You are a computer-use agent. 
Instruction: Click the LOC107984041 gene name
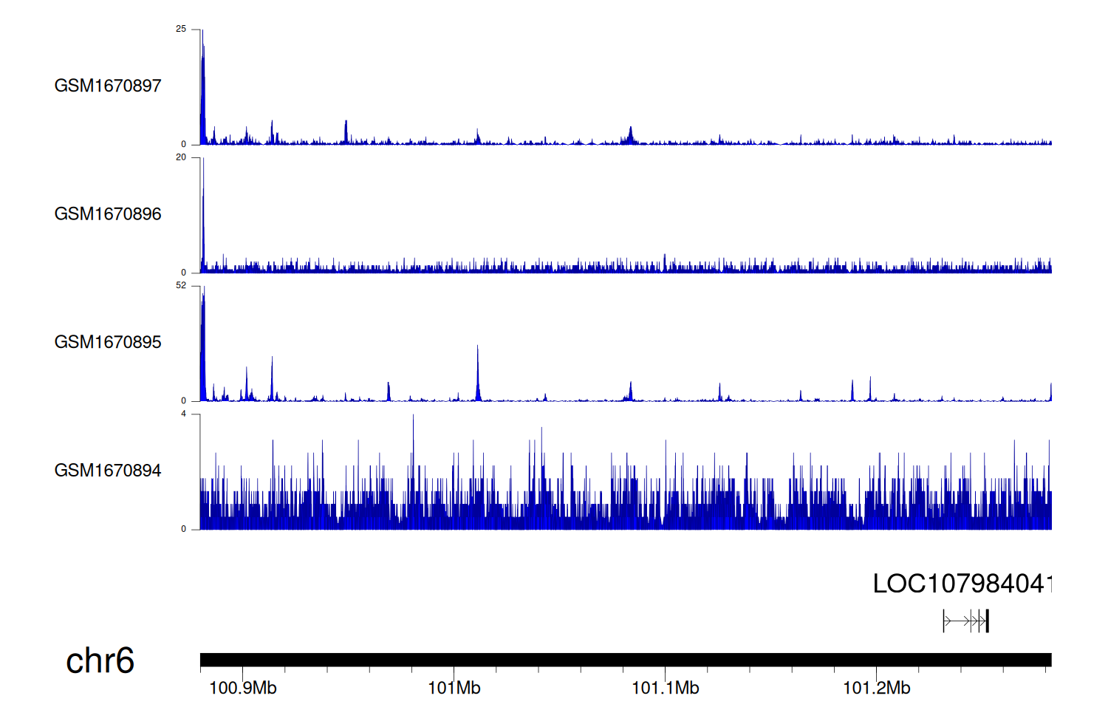click(962, 584)
